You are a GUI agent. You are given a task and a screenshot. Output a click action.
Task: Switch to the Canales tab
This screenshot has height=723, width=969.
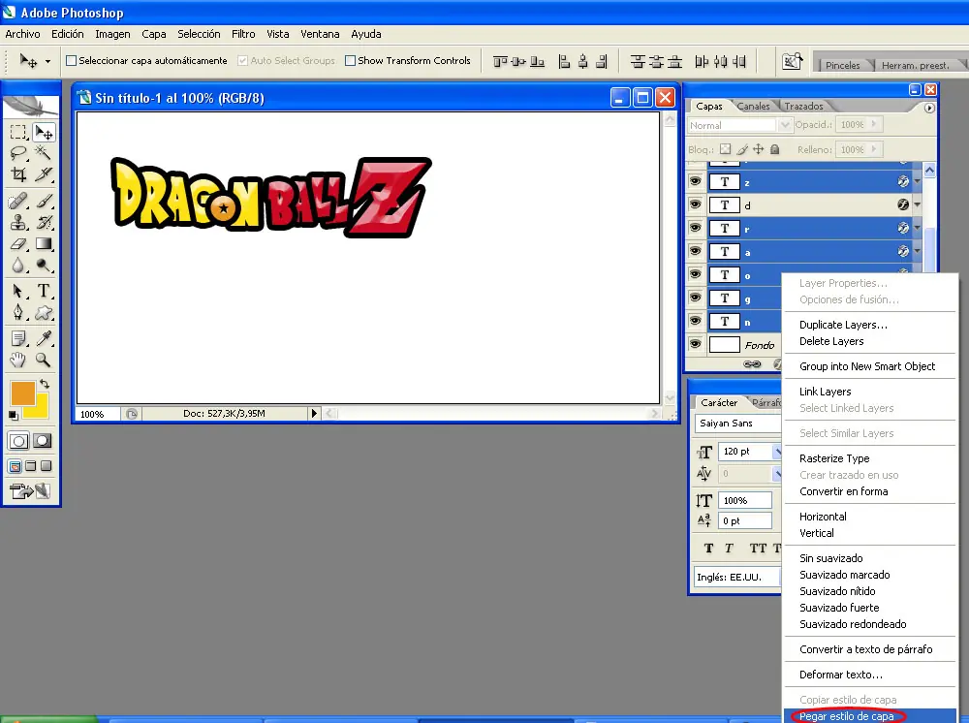[753, 107]
